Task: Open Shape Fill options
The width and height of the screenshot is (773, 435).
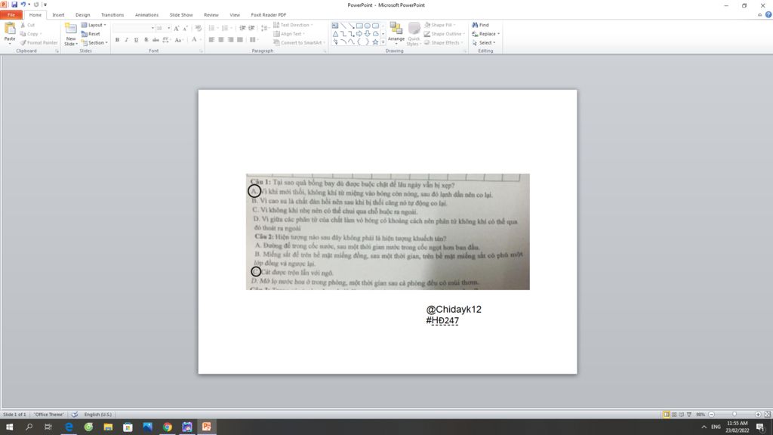Action: (440, 25)
